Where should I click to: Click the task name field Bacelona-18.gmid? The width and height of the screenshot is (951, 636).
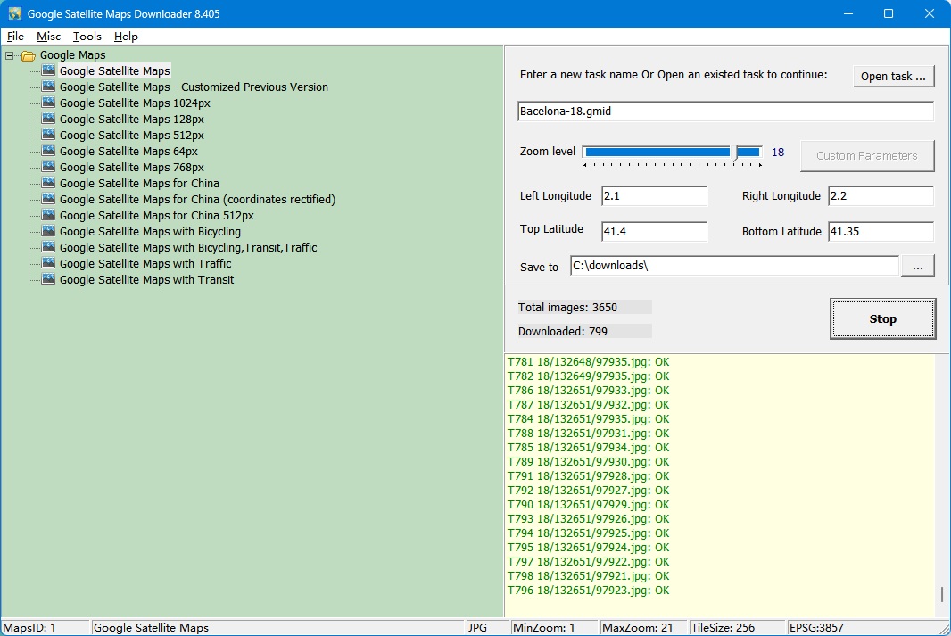click(725, 112)
